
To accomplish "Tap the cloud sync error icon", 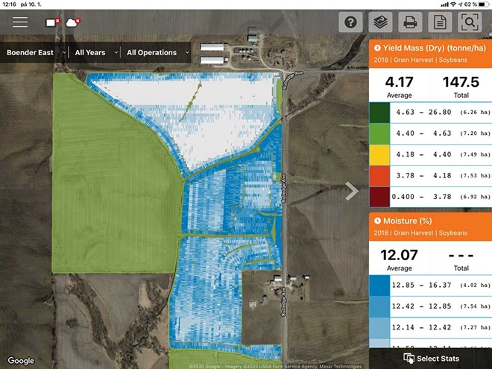I will click(73, 22).
